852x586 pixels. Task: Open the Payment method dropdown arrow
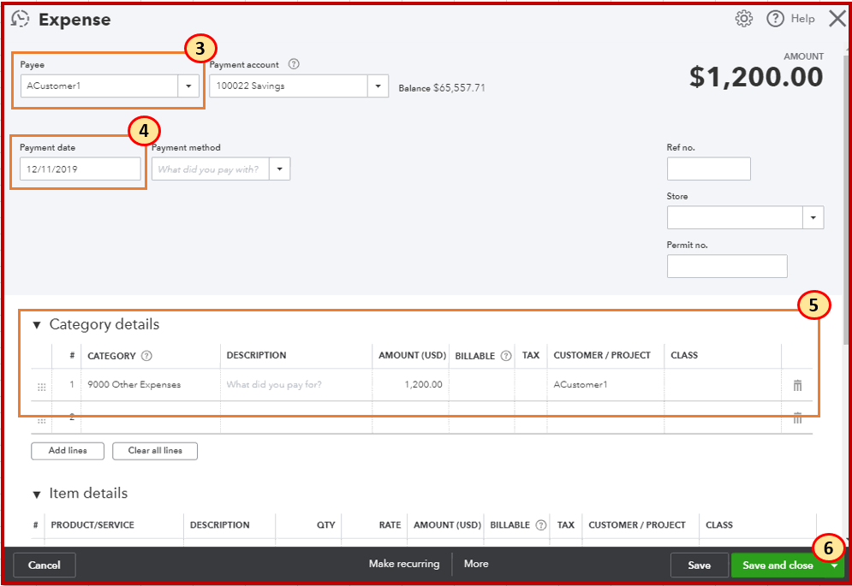(279, 169)
